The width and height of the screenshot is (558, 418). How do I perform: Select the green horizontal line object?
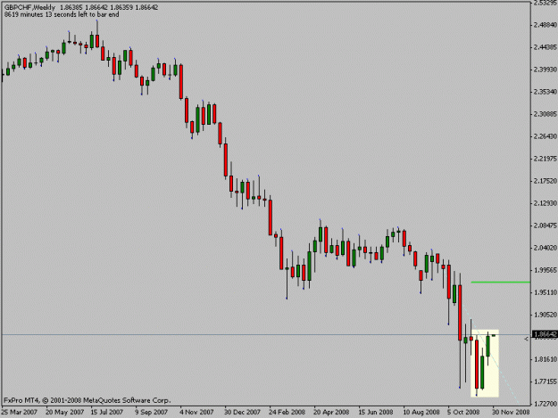500,283
